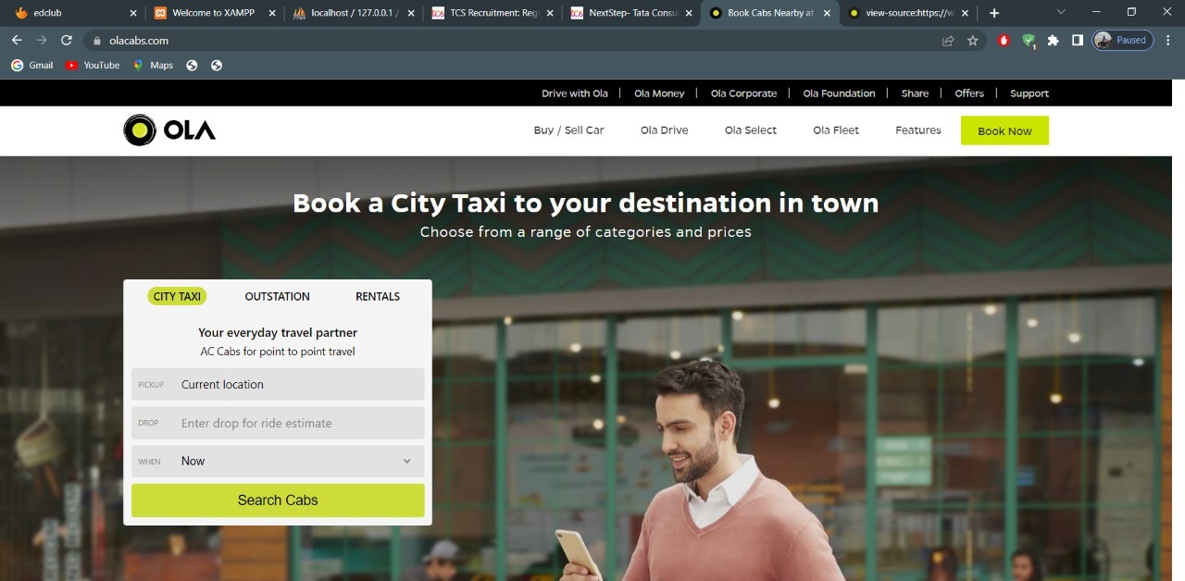Open the second globe bookmark
Screen dimensions: 1185x581
point(217,66)
